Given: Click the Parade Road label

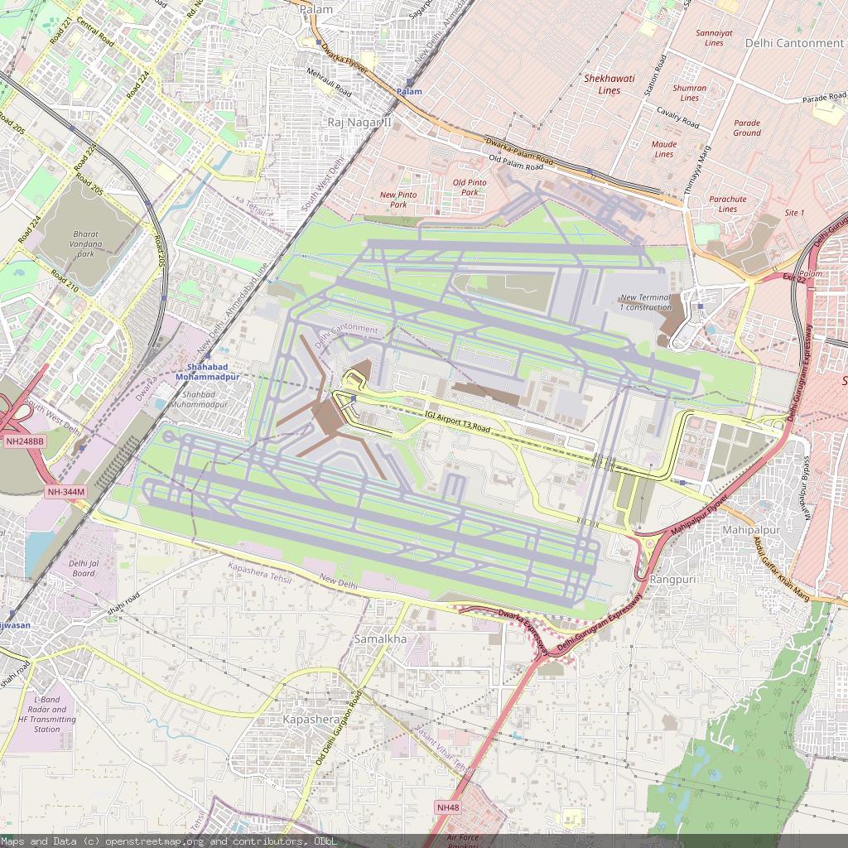Looking at the screenshot, I should [x=824, y=98].
